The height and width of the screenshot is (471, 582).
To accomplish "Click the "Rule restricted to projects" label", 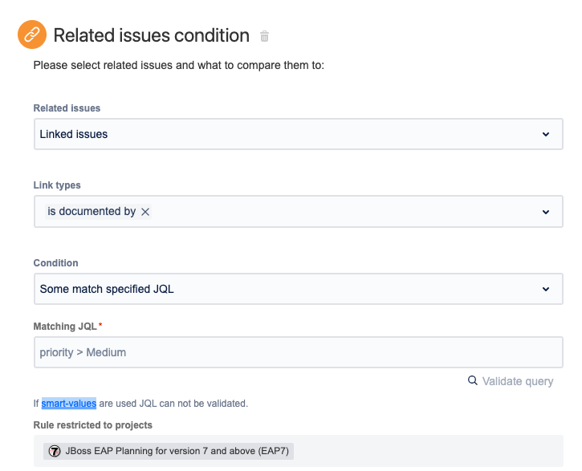I will click(x=92, y=424).
